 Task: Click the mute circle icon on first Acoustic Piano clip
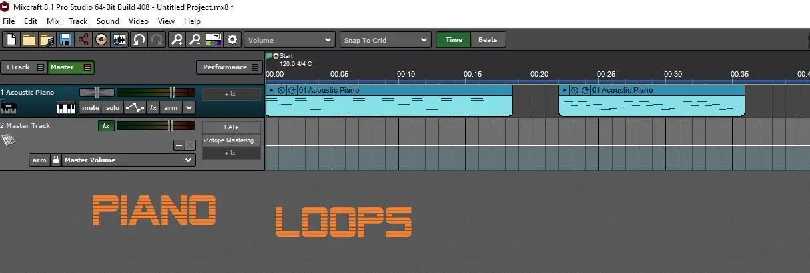(x=281, y=90)
